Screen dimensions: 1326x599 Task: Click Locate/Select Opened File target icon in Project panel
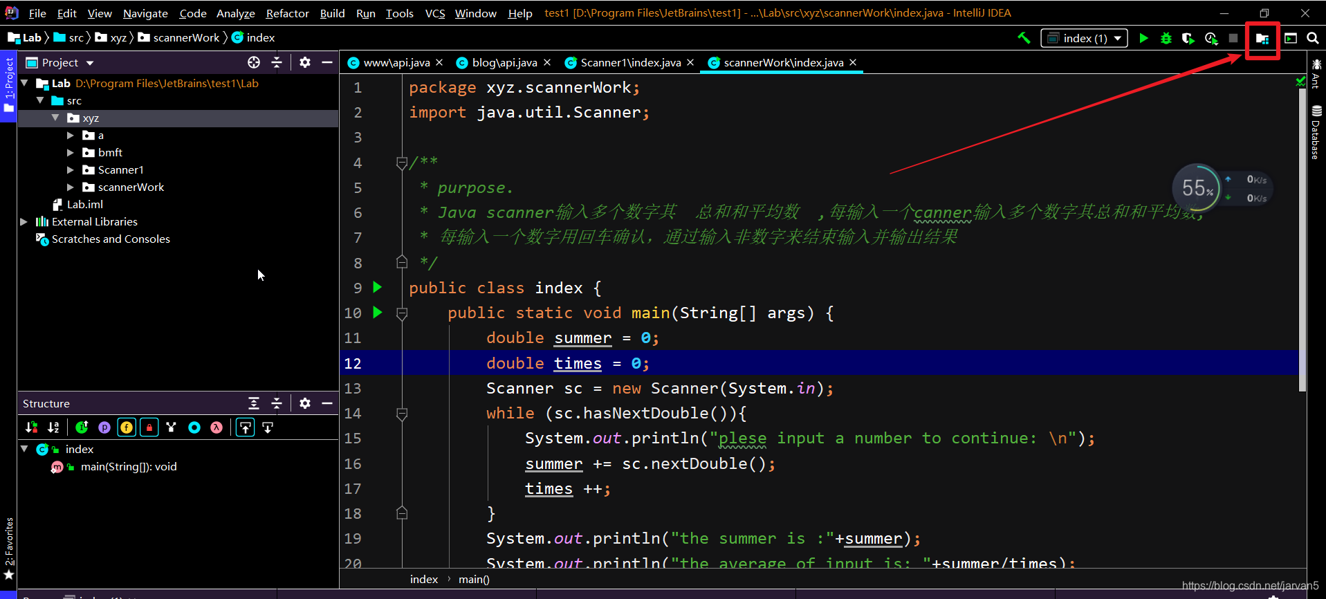[x=254, y=62]
